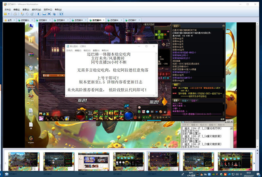The width and height of the screenshot is (262, 177).
Task: Open the 选项卡(T) menu
Action: [x=48, y=10]
